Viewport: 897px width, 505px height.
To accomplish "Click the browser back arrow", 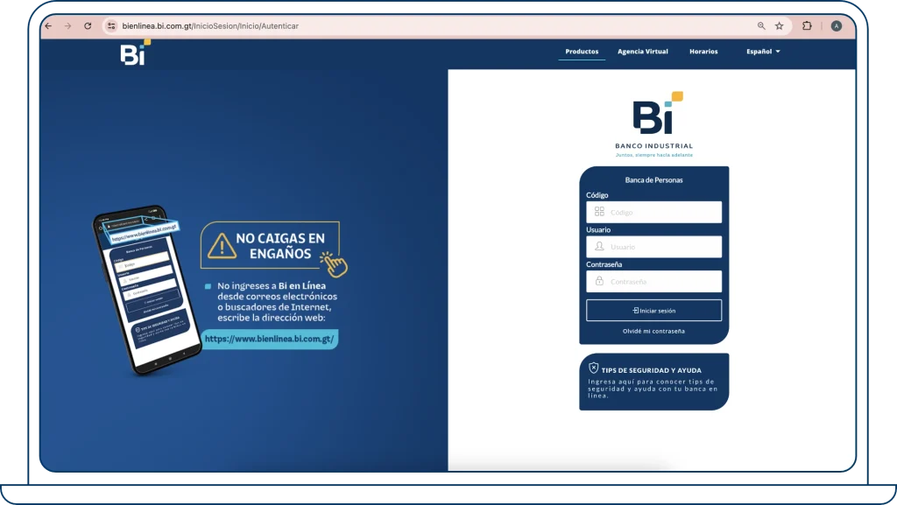I will click(x=48, y=26).
